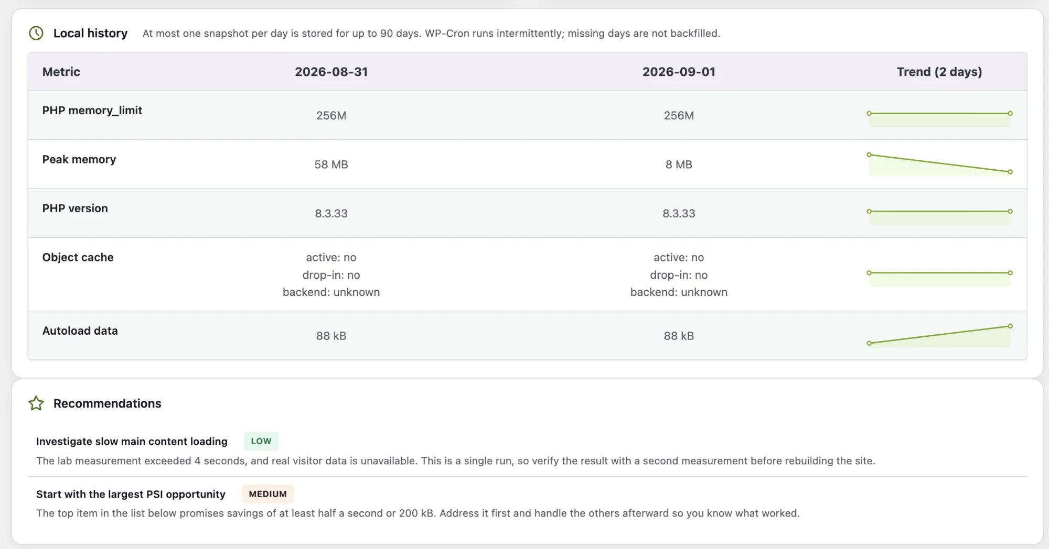Click the snapshot retention note beside Local history
1049x549 pixels.
431,34
